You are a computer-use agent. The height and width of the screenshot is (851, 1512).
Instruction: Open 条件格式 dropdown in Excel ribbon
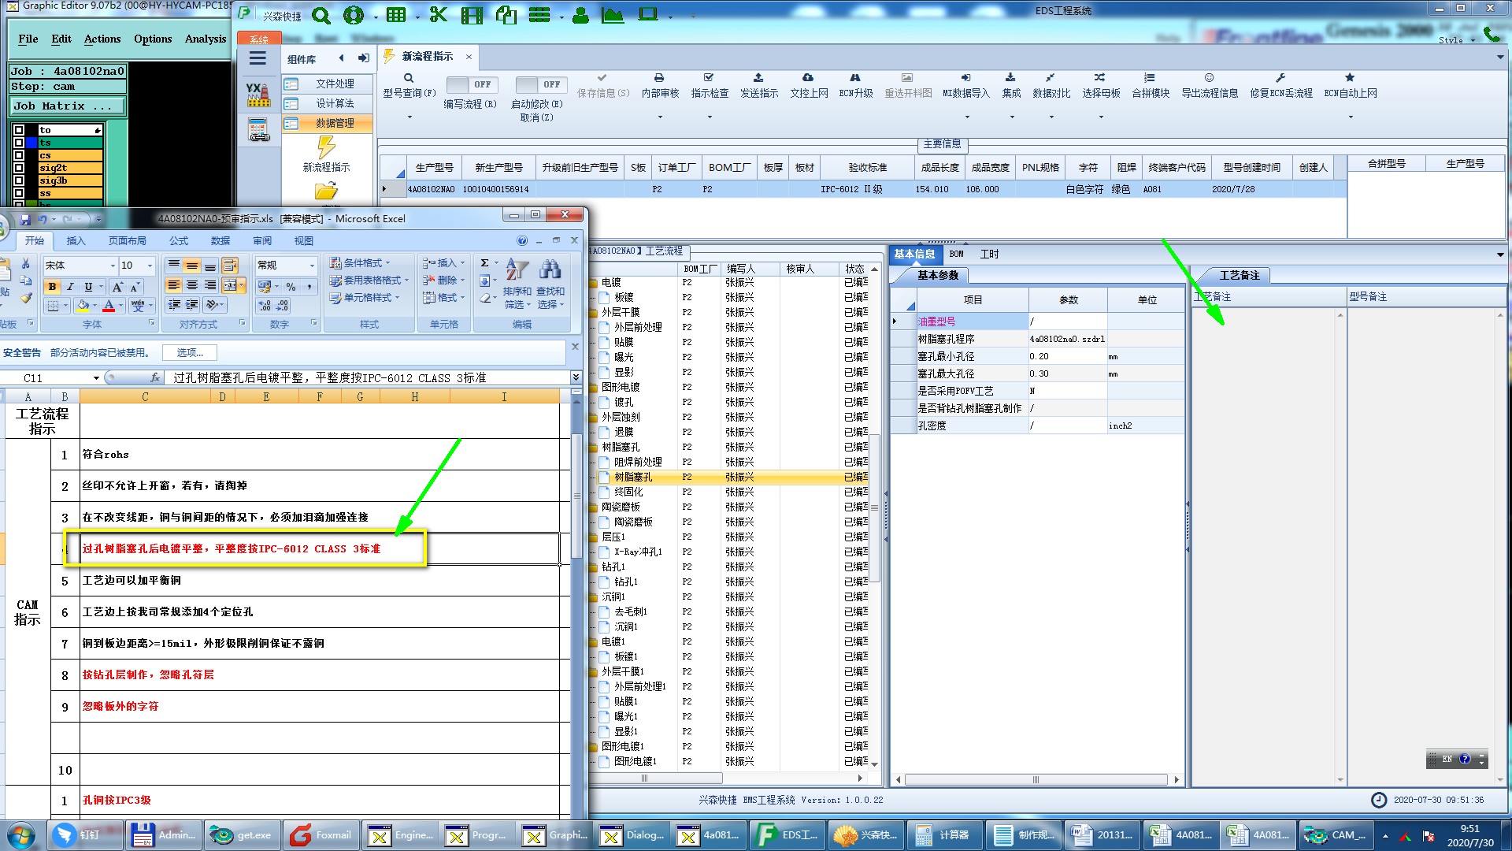click(361, 263)
